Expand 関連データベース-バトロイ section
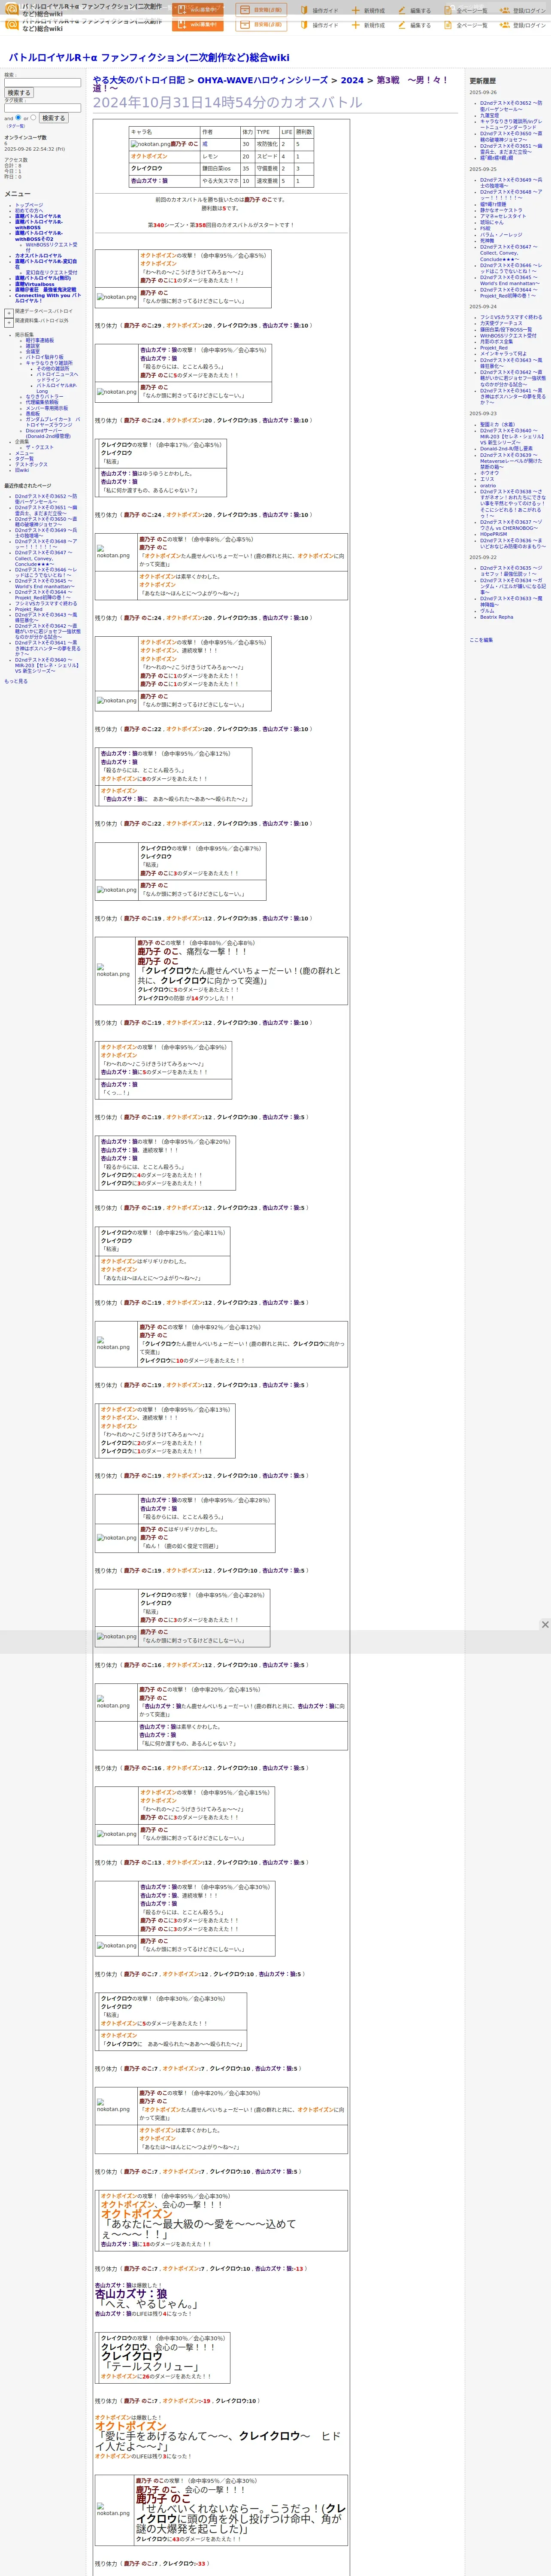 coord(9,313)
